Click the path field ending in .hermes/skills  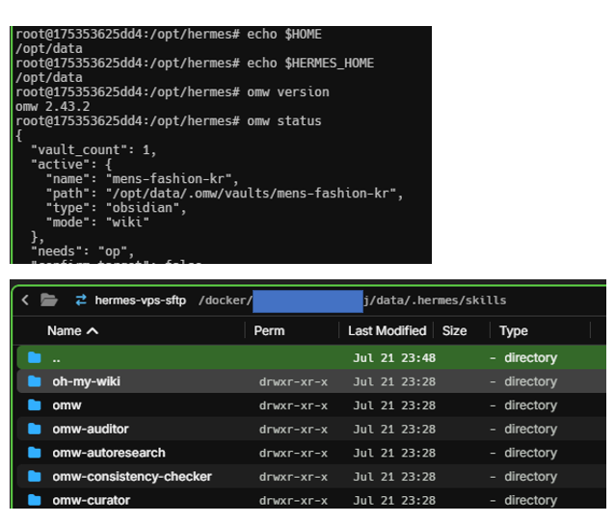pyautogui.click(x=352, y=301)
